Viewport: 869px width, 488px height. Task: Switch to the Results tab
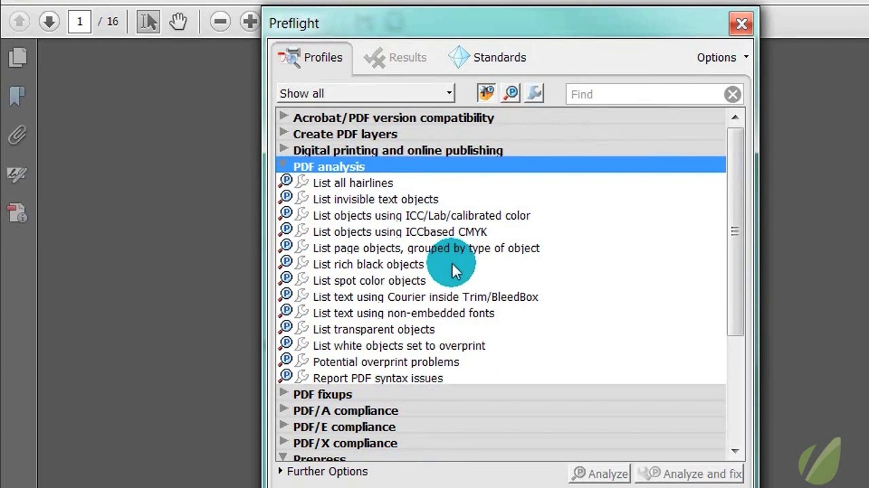(x=395, y=58)
